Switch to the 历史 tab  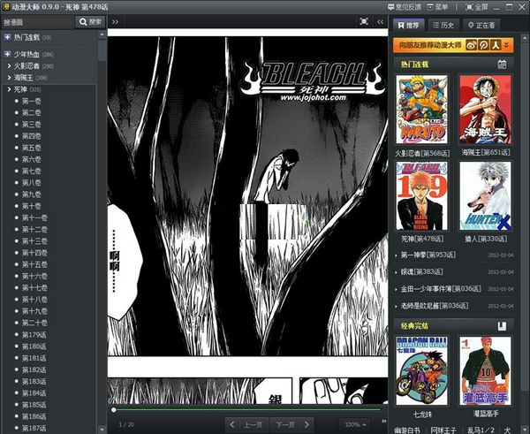pyautogui.click(x=443, y=26)
